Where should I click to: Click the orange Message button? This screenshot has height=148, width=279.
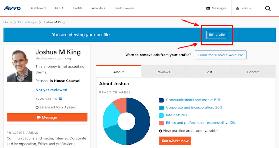tap(47, 117)
